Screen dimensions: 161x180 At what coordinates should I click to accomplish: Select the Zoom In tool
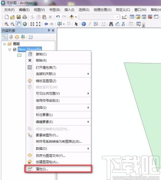(x=7, y=24)
